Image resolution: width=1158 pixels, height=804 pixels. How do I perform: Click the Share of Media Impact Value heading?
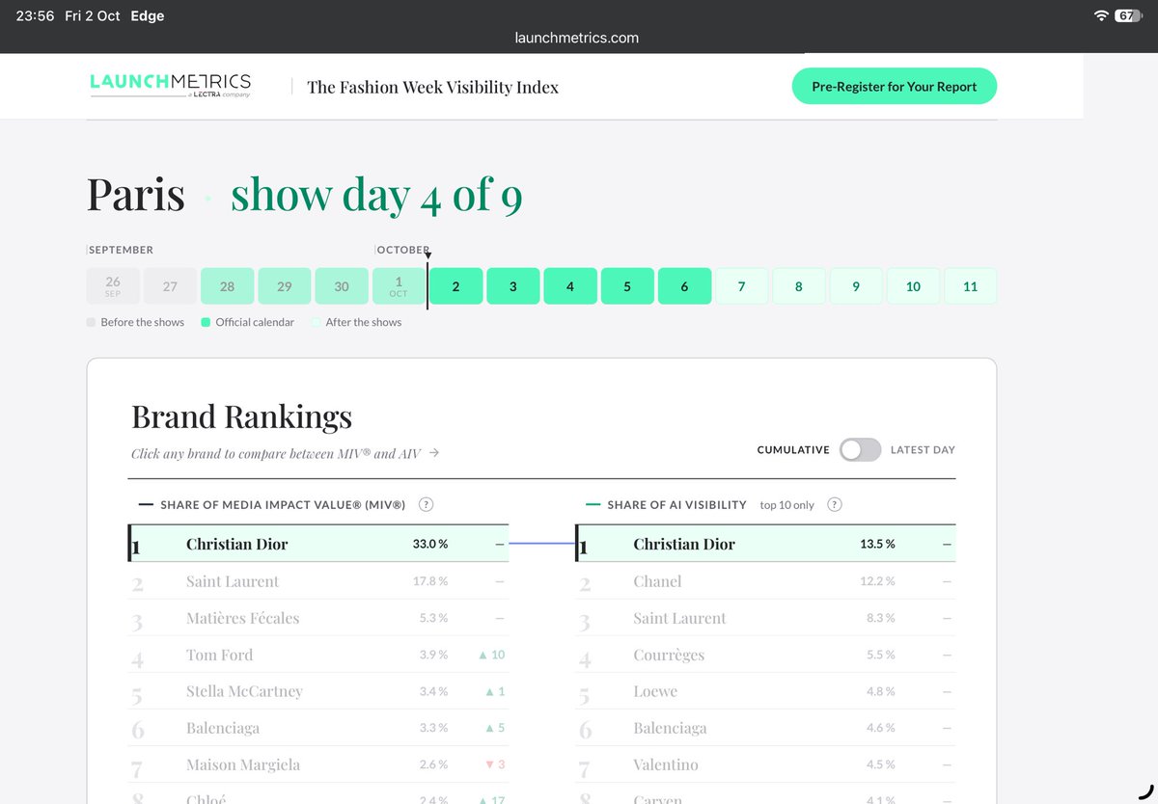click(283, 504)
